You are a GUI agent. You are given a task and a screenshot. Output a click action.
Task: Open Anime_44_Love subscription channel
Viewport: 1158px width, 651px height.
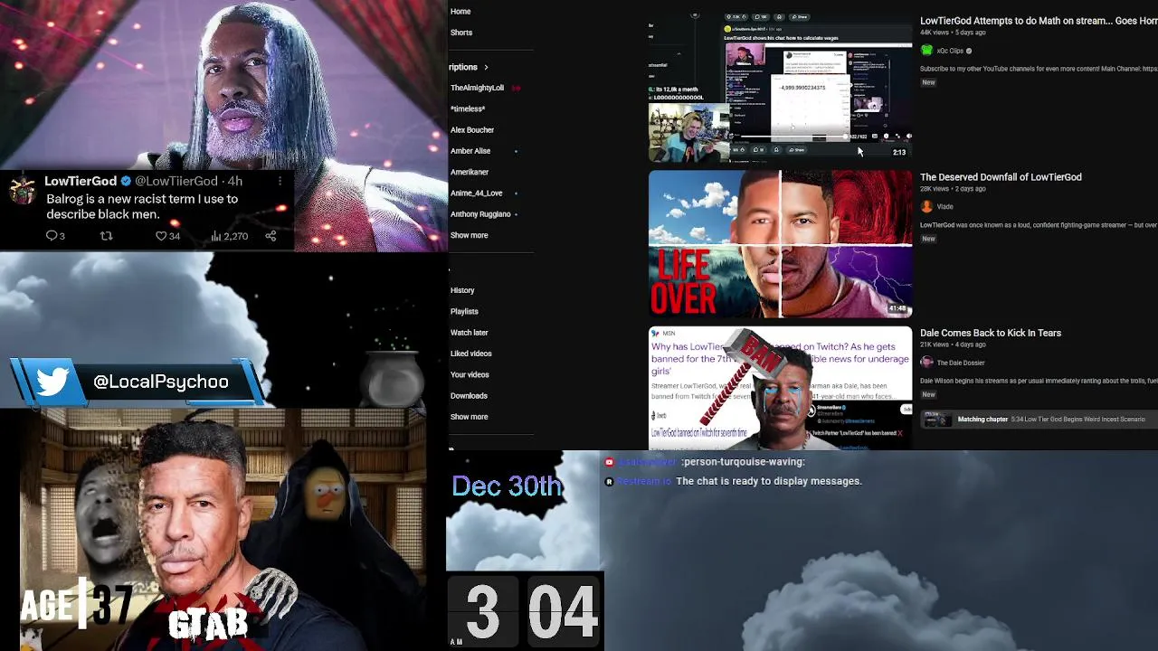coord(476,193)
